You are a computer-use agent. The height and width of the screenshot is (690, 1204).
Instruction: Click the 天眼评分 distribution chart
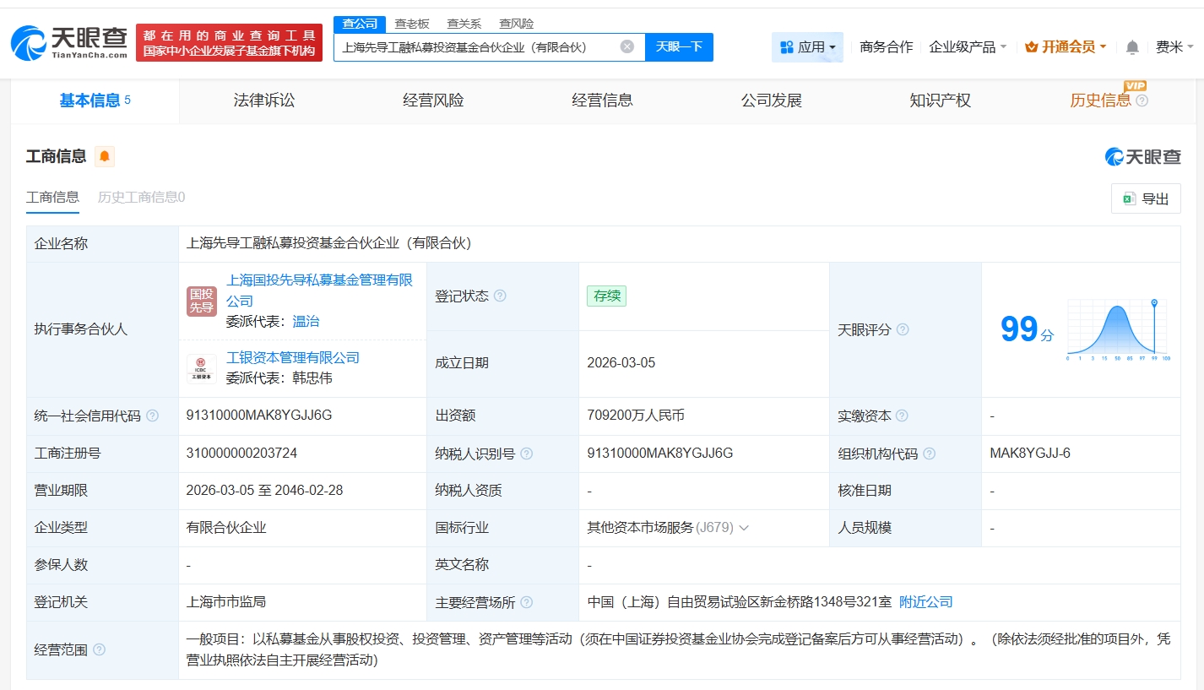point(1117,329)
